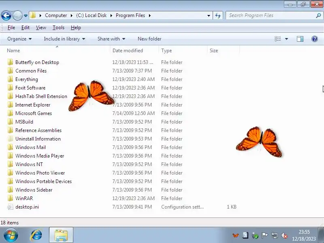The width and height of the screenshot is (324, 243).
Task: Select the Butterfly on Desktop folder icon
Action: [x=10, y=62]
